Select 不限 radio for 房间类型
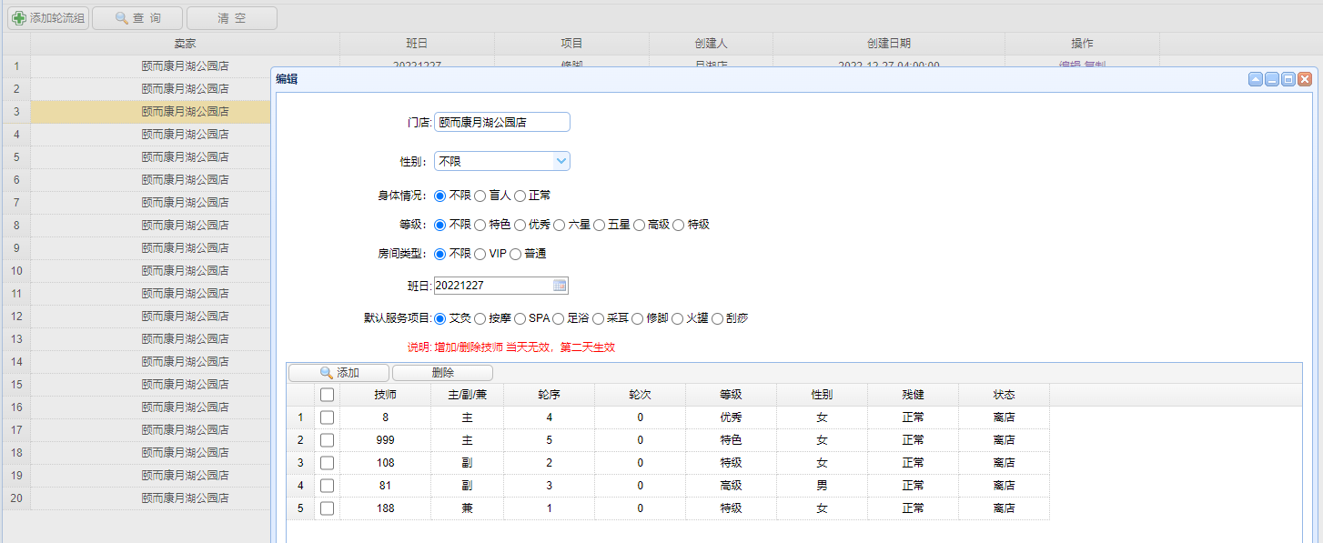Image resolution: width=1323 pixels, height=543 pixels. [x=440, y=254]
